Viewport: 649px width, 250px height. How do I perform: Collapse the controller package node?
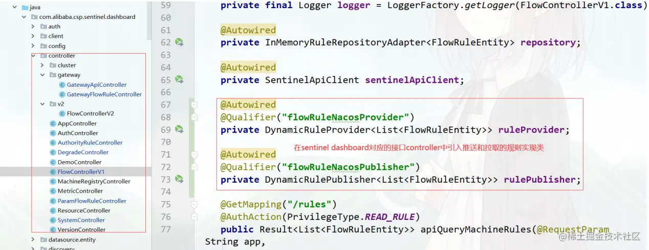(x=33, y=56)
